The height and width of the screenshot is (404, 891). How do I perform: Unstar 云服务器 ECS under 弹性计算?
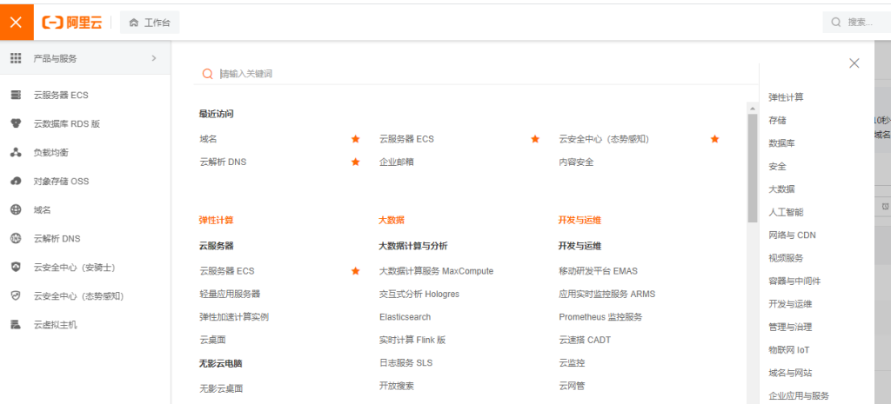click(356, 271)
